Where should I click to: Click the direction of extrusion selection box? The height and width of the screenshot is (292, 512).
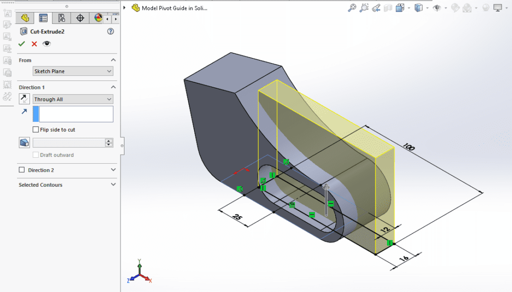(x=73, y=114)
